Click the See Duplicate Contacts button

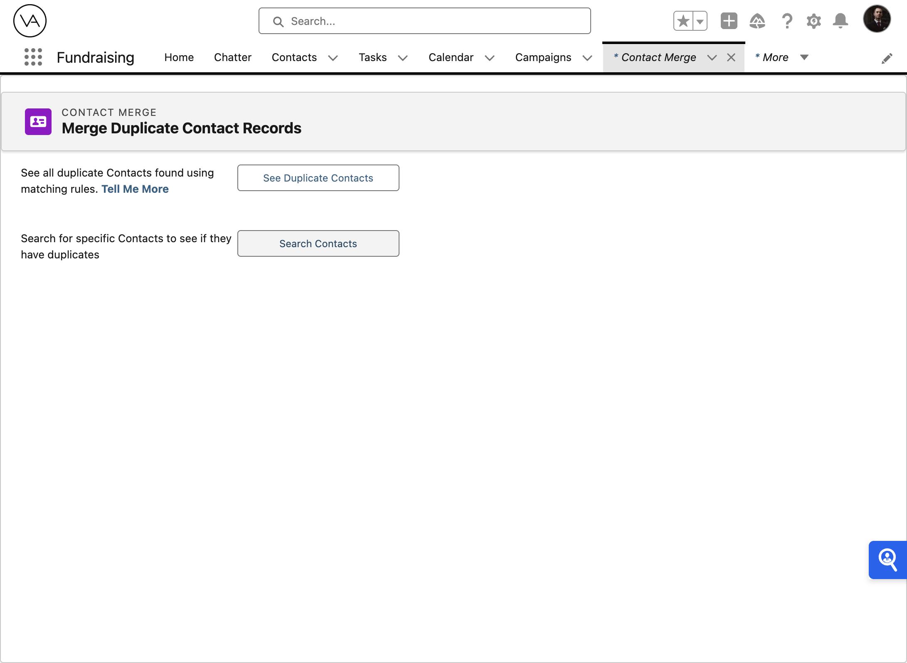coord(318,178)
